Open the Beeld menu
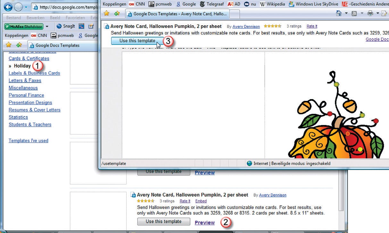Image resolution: width=389 pixels, height=233 pixels. (x=55, y=18)
